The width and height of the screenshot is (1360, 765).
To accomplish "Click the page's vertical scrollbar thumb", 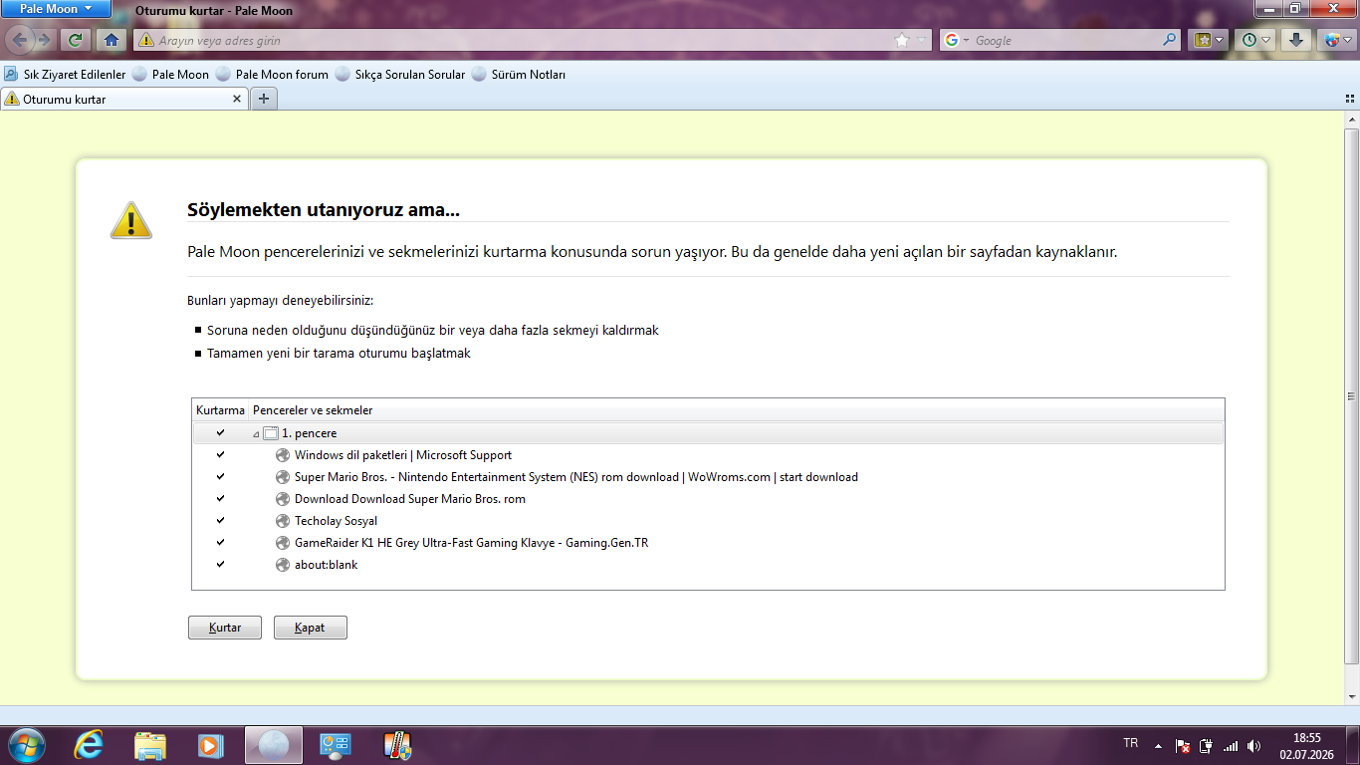I will pyautogui.click(x=1351, y=395).
